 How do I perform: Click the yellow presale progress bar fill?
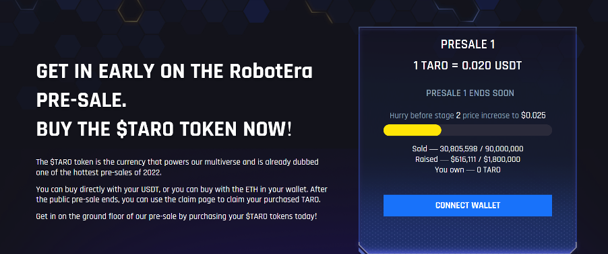pos(412,130)
